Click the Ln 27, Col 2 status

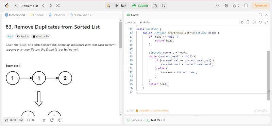pyautogui.click(x=261, y=111)
